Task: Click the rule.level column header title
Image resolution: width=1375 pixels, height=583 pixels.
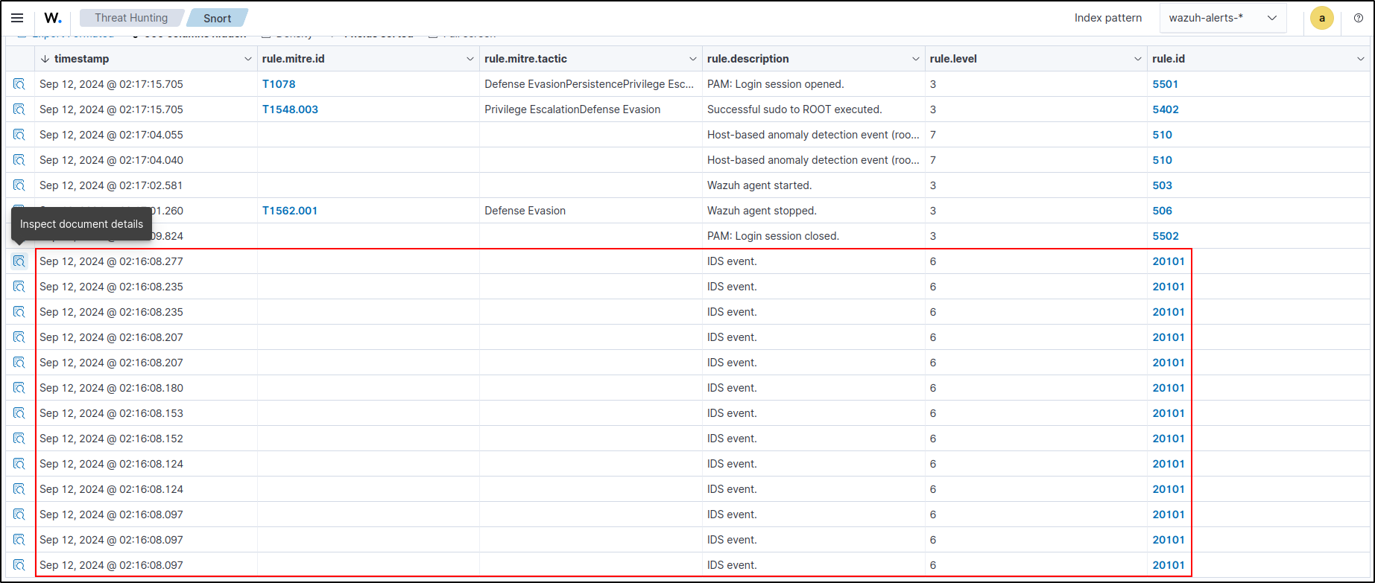Action: 953,59
